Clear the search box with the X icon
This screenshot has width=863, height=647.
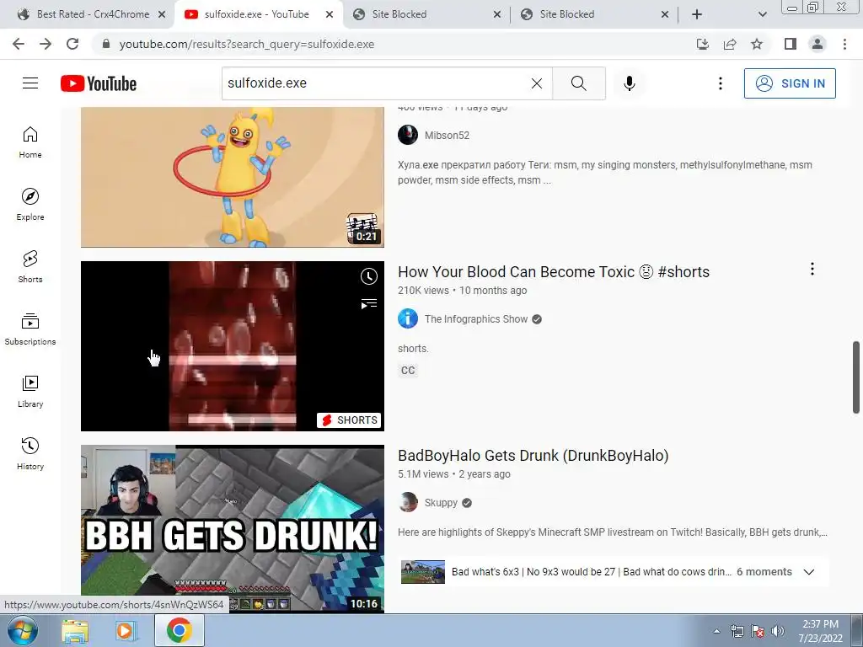537,83
